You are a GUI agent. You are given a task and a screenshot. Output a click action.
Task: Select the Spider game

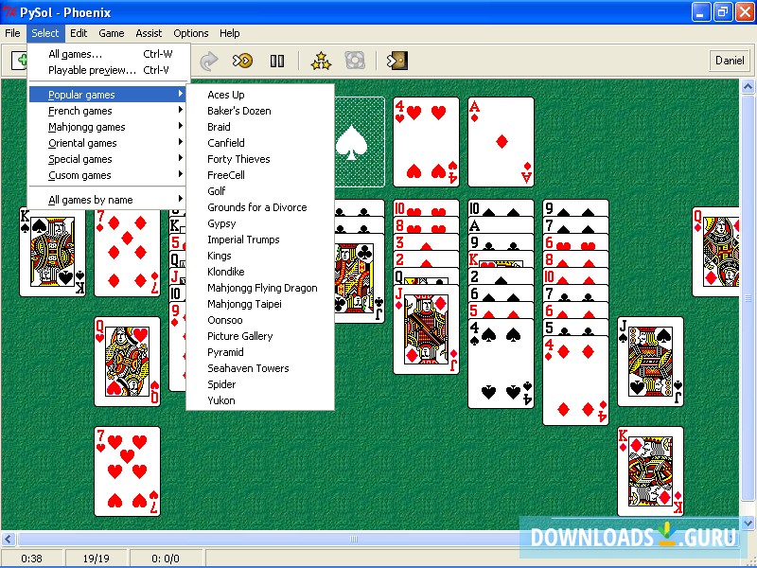[260, 384]
